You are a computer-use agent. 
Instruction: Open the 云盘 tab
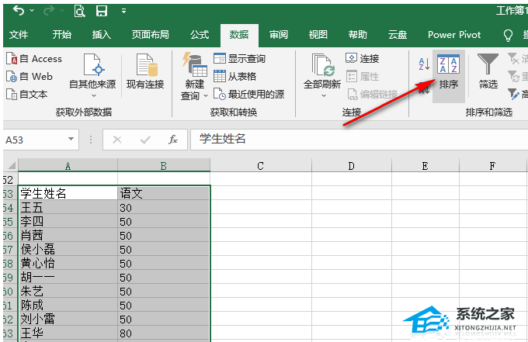pyautogui.click(x=398, y=35)
